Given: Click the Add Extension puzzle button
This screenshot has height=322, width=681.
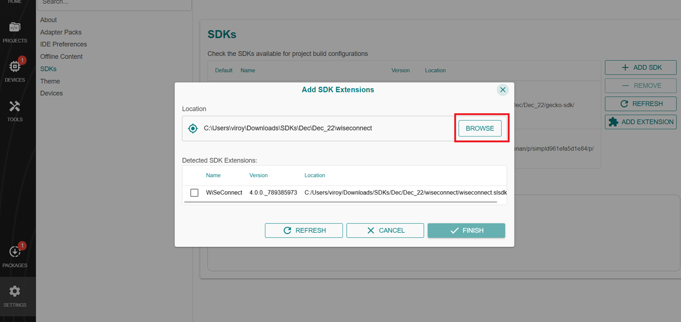Looking at the screenshot, I should [641, 122].
